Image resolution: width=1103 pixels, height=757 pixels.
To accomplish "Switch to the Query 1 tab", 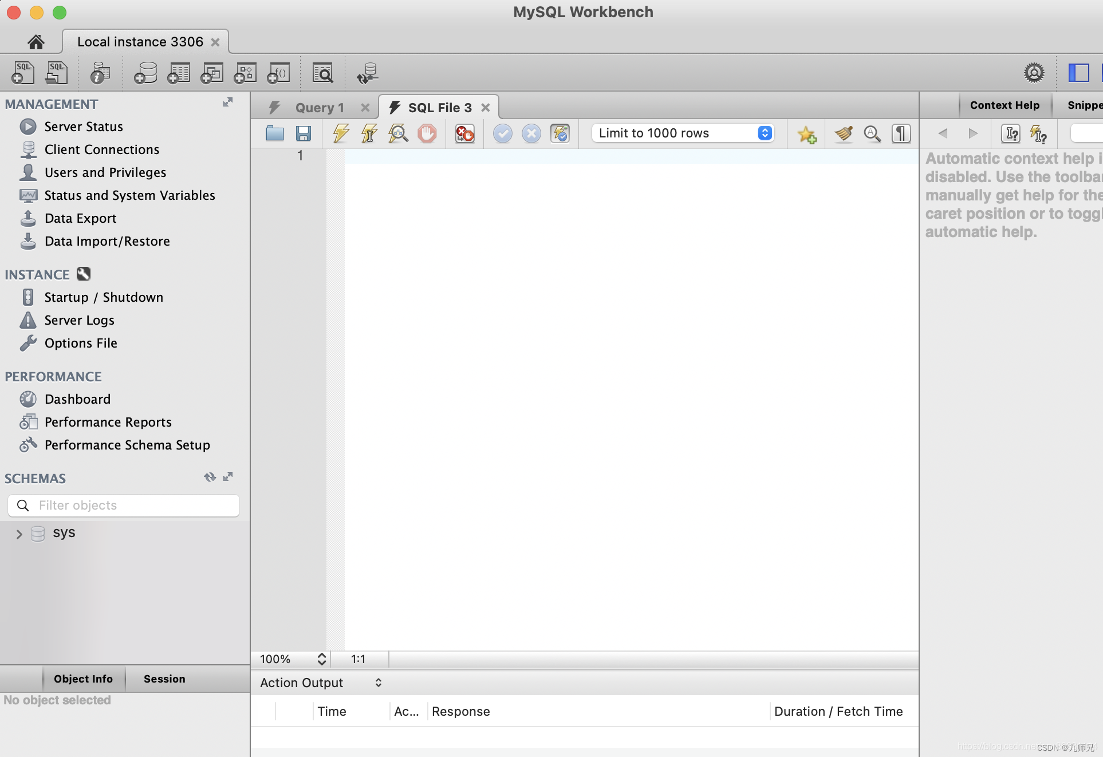I will [320, 108].
